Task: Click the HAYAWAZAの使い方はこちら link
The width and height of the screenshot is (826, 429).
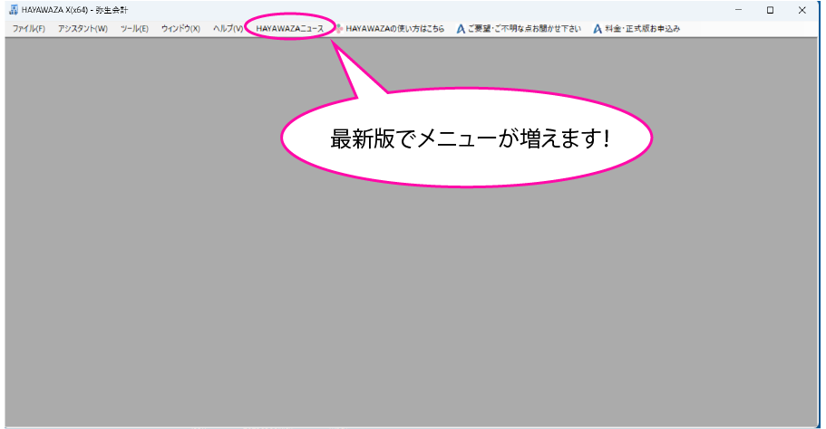Action: pos(395,29)
